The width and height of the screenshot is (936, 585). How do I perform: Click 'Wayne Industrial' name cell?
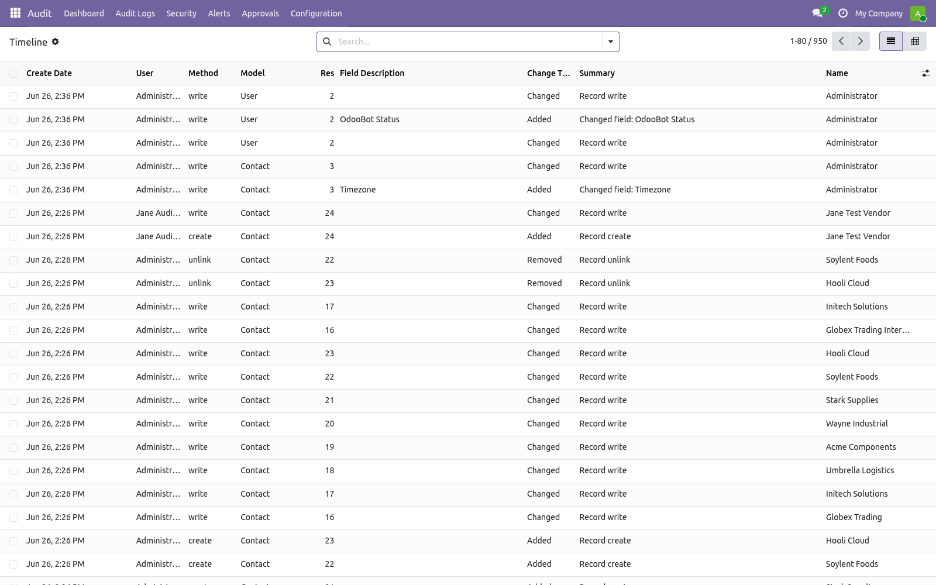coord(856,424)
